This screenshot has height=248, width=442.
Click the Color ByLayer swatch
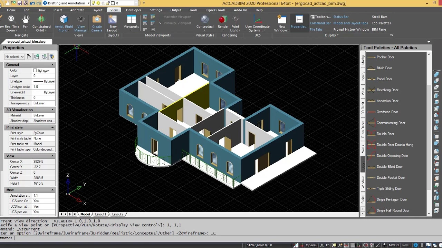pos(35,71)
